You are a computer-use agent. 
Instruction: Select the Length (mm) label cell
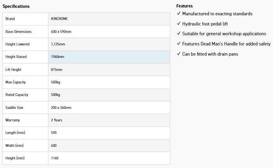[x=15, y=133]
